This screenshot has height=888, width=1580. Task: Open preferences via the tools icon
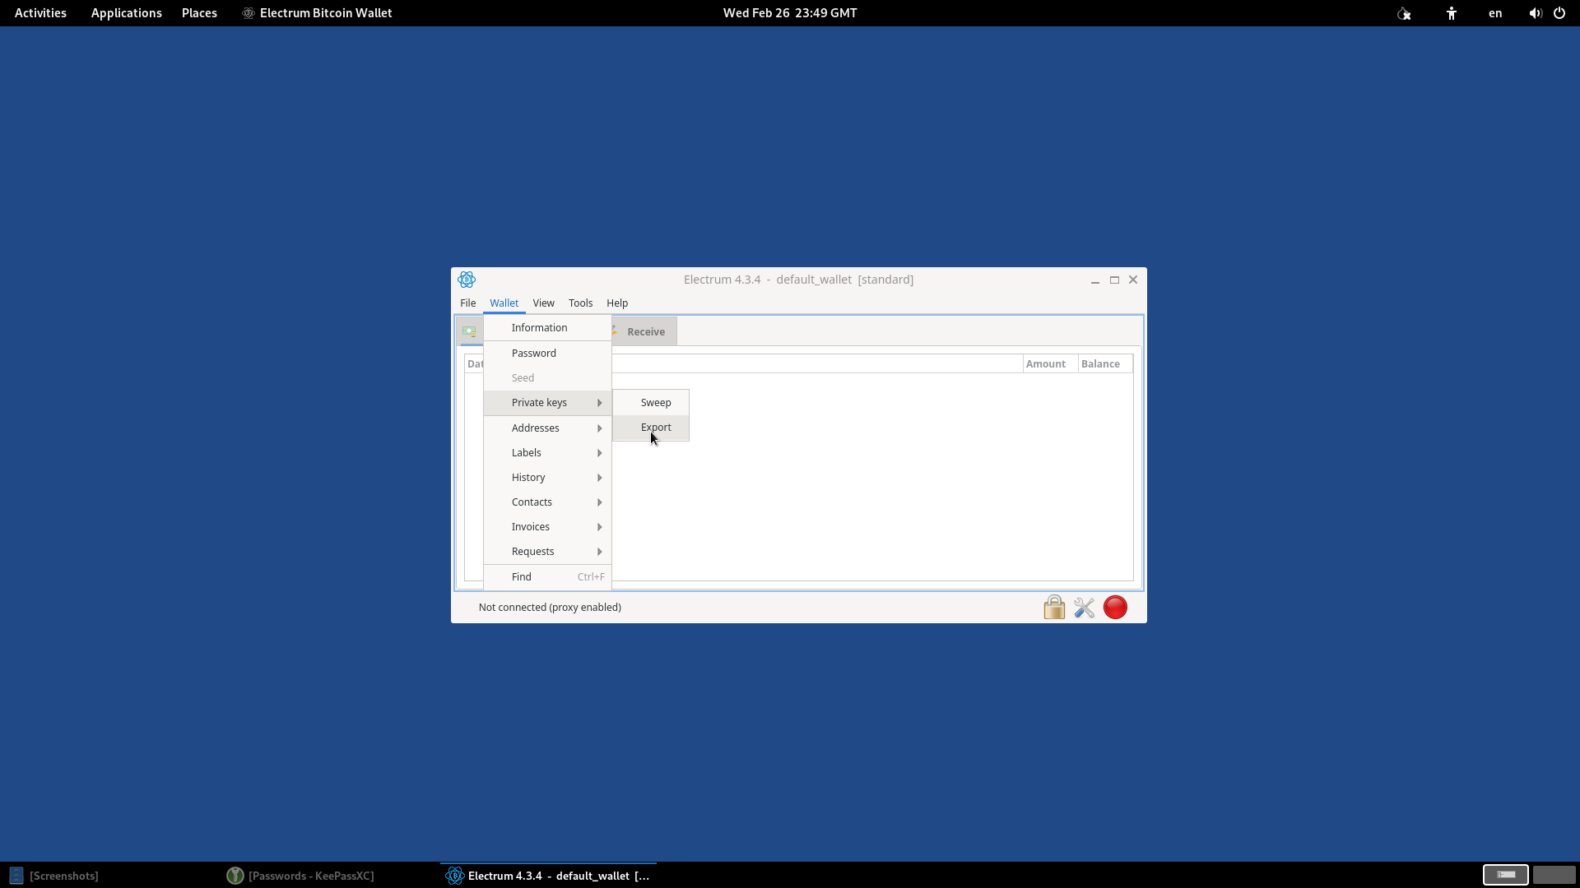[1085, 608]
